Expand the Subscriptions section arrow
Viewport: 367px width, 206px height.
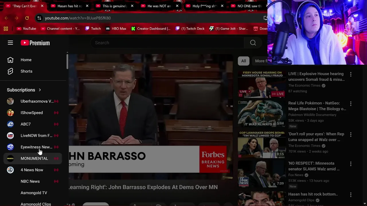click(x=40, y=90)
